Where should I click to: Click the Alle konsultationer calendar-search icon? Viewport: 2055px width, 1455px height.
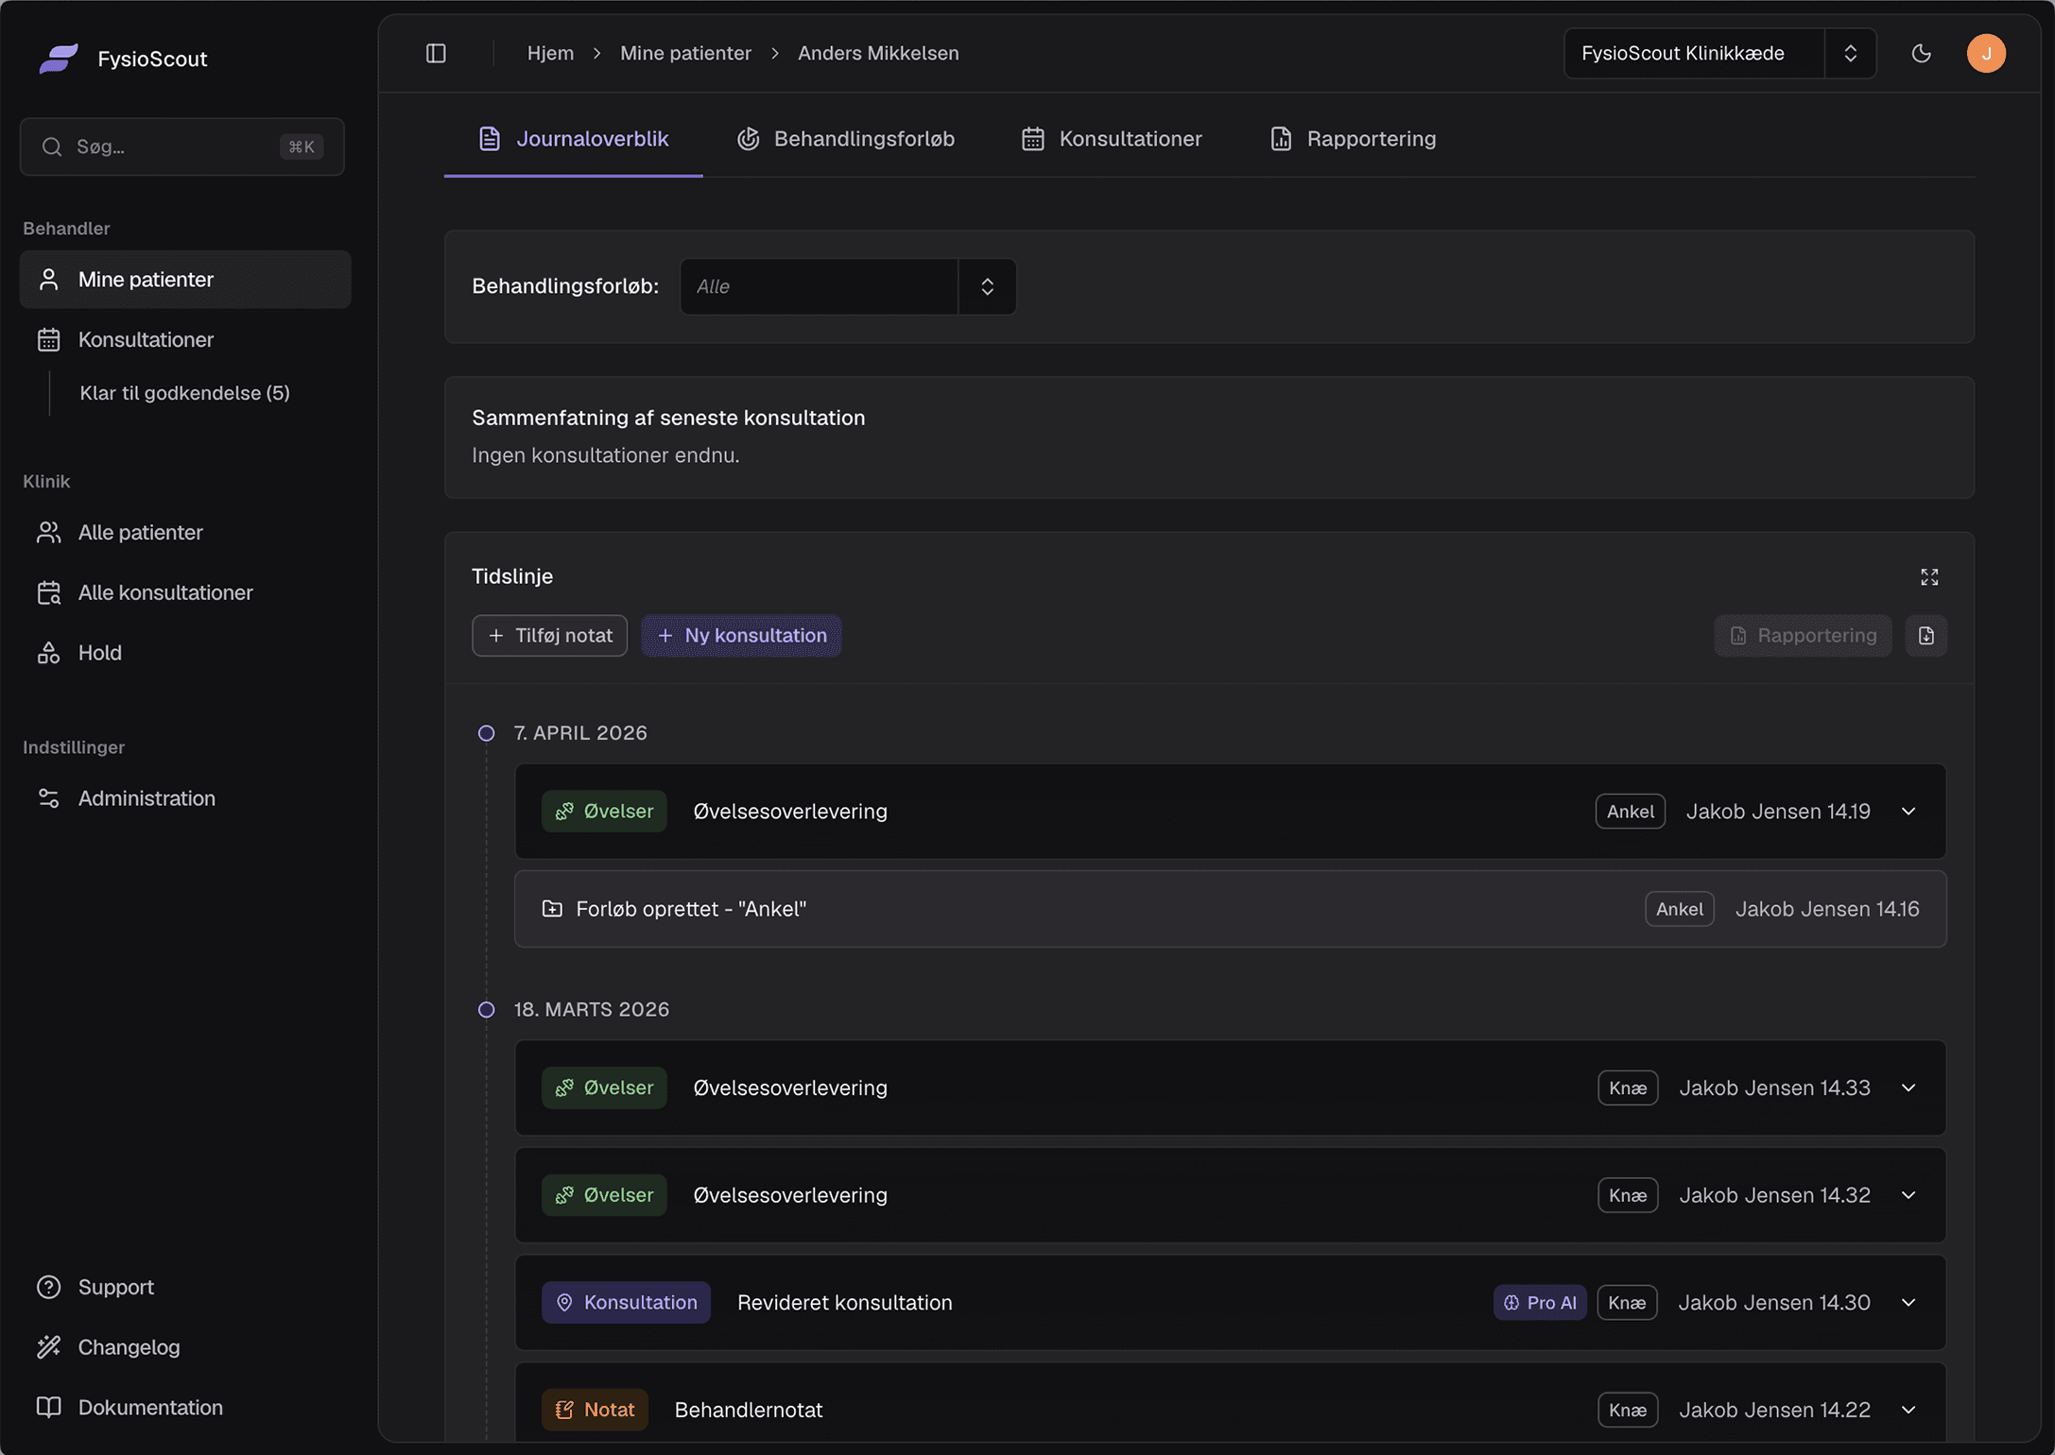[x=48, y=592]
